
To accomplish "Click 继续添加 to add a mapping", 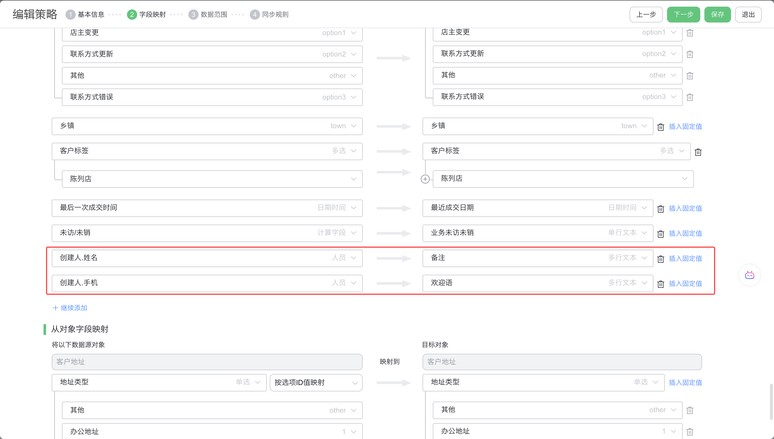I will (x=70, y=308).
